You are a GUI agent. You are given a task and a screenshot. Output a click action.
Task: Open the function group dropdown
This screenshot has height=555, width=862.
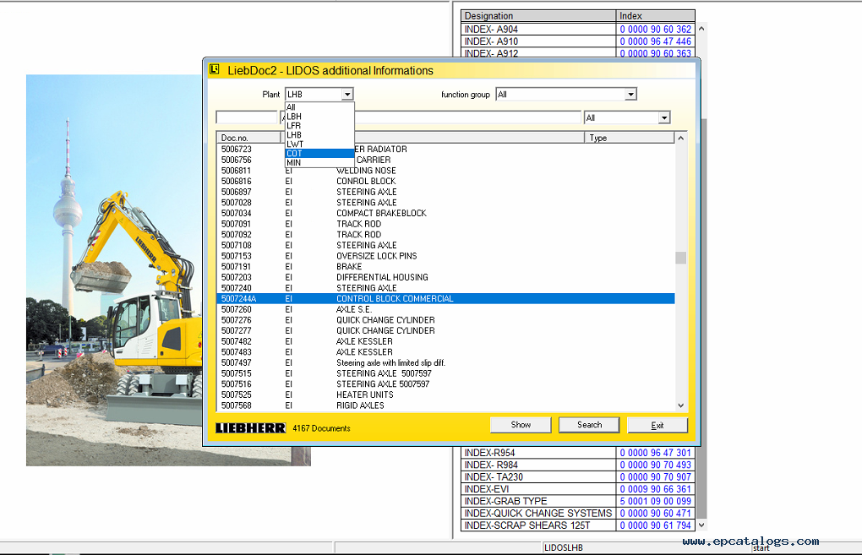point(630,95)
